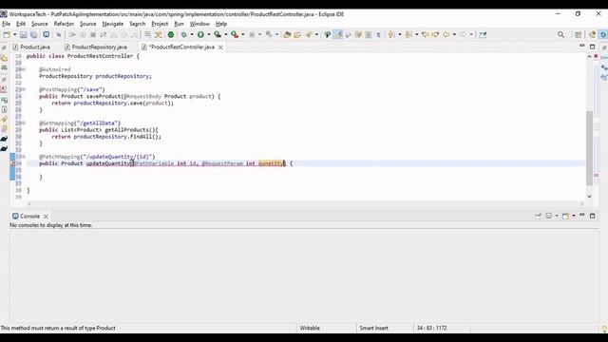Click the New wizard toolbar icon
Image resolution: width=608 pixels, height=342 pixels.
pos(7,35)
